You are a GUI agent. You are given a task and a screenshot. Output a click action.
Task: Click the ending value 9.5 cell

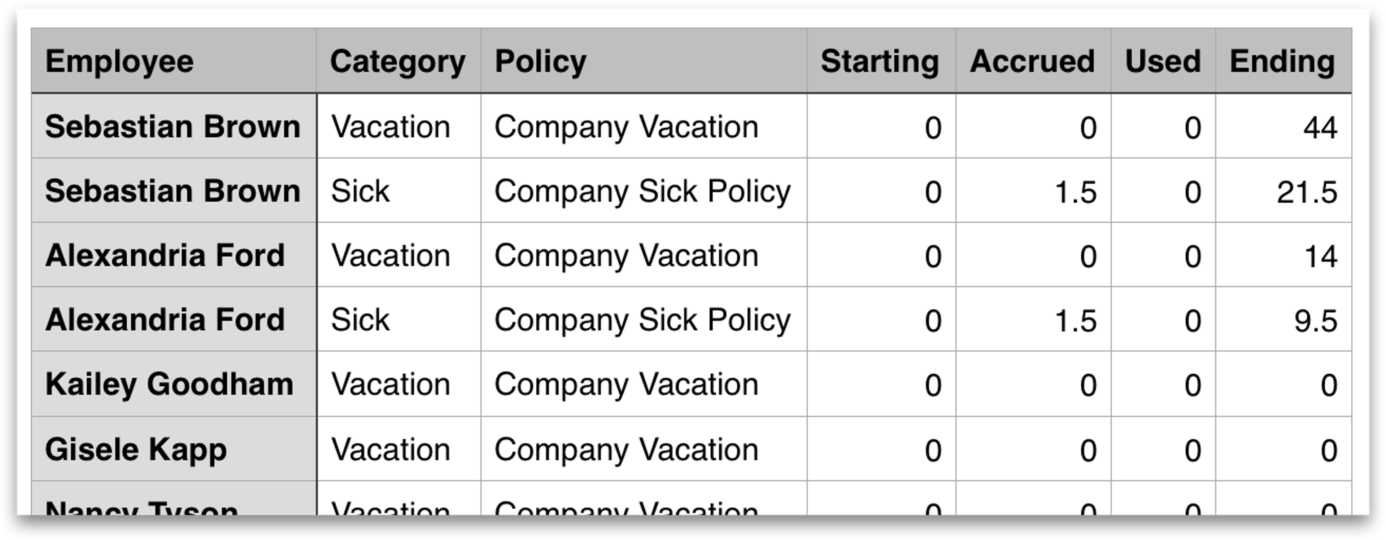1284,320
